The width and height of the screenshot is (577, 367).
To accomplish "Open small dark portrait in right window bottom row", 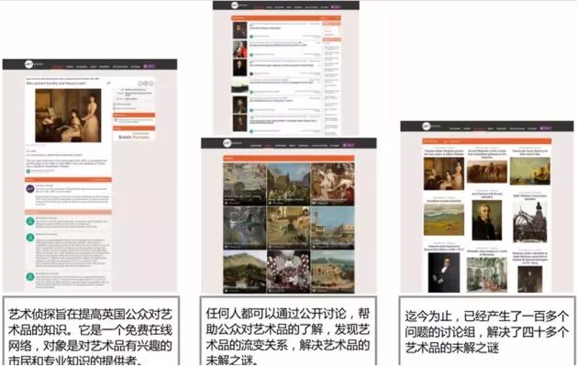I will 530,280.
